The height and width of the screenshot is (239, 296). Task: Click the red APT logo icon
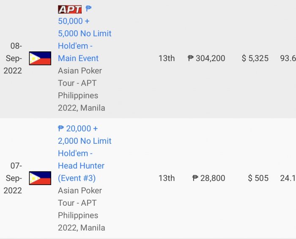[70, 9]
